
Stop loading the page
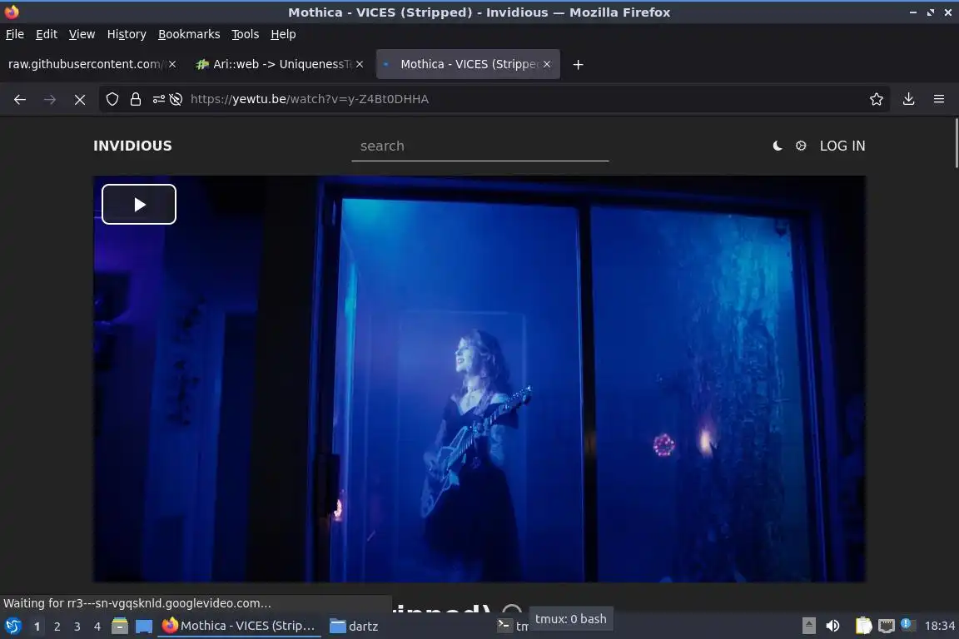pyautogui.click(x=80, y=99)
